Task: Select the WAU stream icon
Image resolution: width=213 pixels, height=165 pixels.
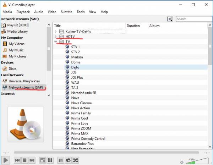Action: point(67,82)
